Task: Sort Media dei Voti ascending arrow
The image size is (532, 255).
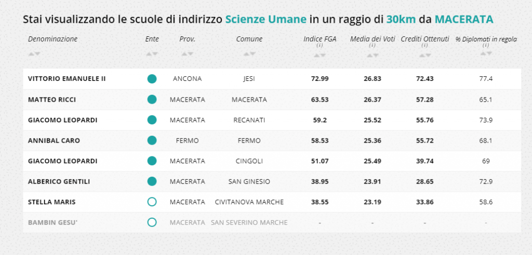Action: (369, 55)
